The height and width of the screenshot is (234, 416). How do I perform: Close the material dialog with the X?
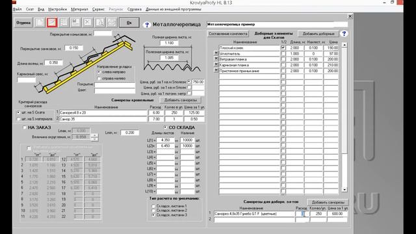[x=350, y=16]
